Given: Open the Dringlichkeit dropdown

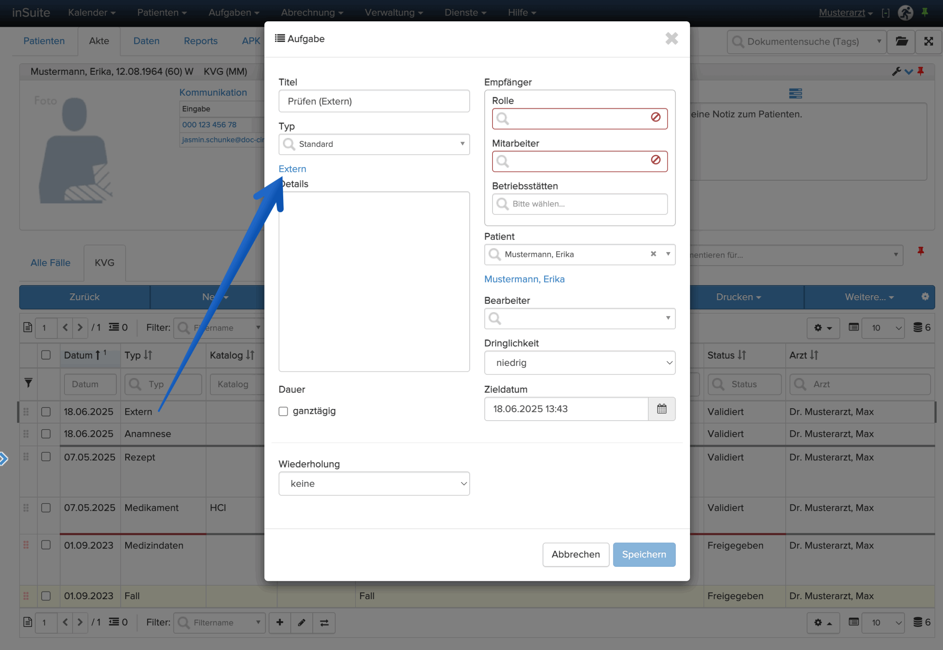Looking at the screenshot, I should click(579, 363).
